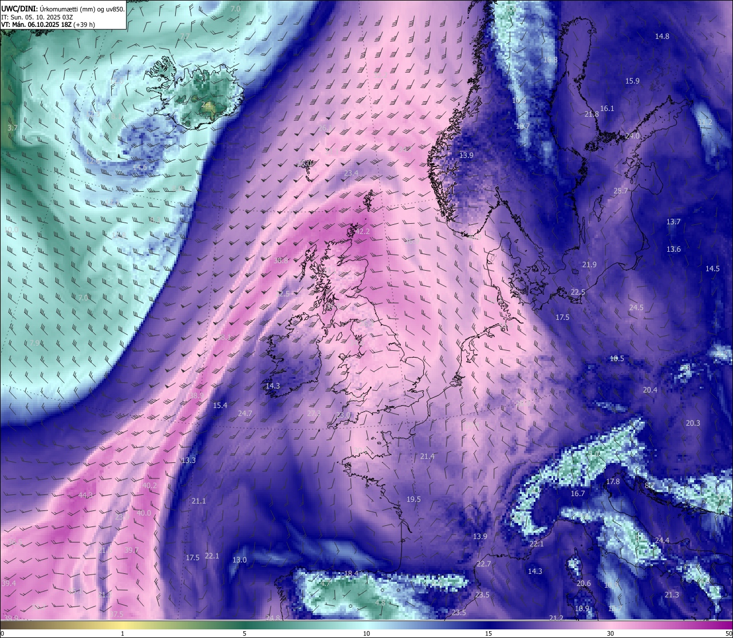Click the 42.2 value label
733x638 pixels.
[x=362, y=231]
